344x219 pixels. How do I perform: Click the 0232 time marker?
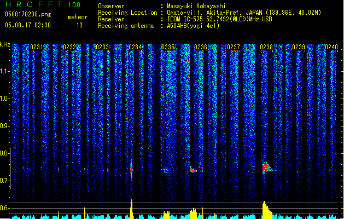pyautogui.click(x=69, y=47)
